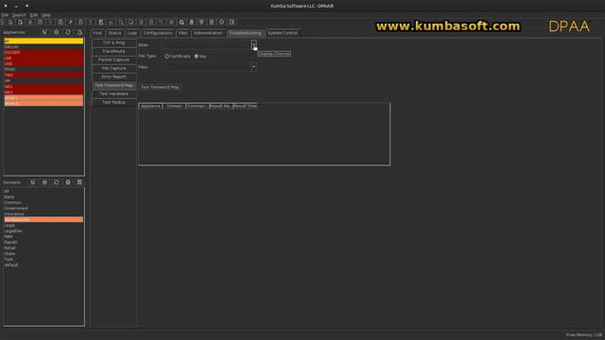Select the State domain
This screenshot has width=605, height=340.
point(43,254)
